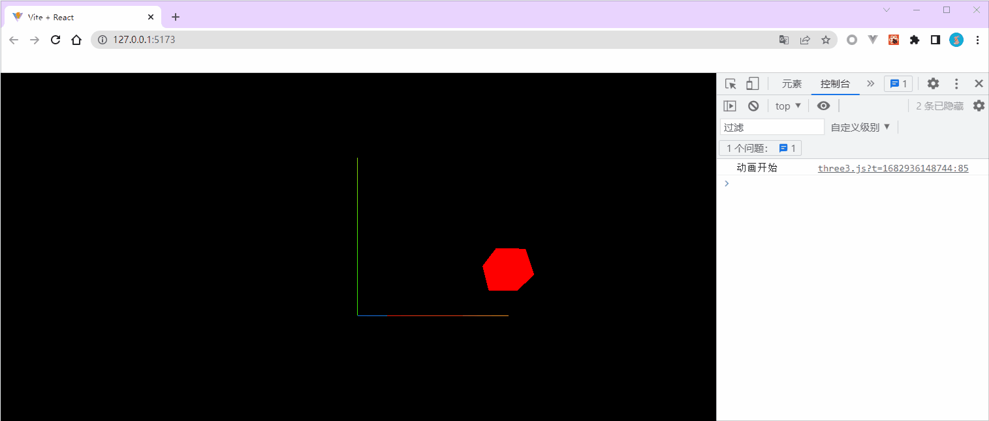The height and width of the screenshot is (421, 989).
Task: Open the Vue devtools extension icon
Action: click(873, 40)
